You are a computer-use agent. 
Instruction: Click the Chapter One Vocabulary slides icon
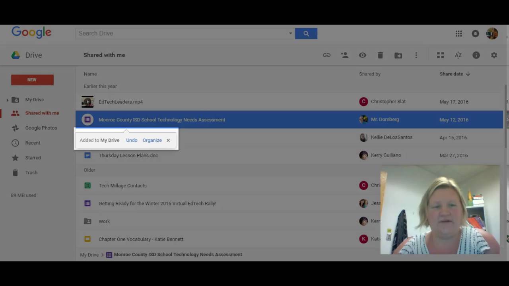tap(87, 239)
